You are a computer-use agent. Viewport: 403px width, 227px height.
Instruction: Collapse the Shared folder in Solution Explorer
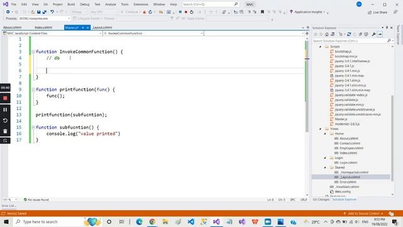click(x=325, y=168)
